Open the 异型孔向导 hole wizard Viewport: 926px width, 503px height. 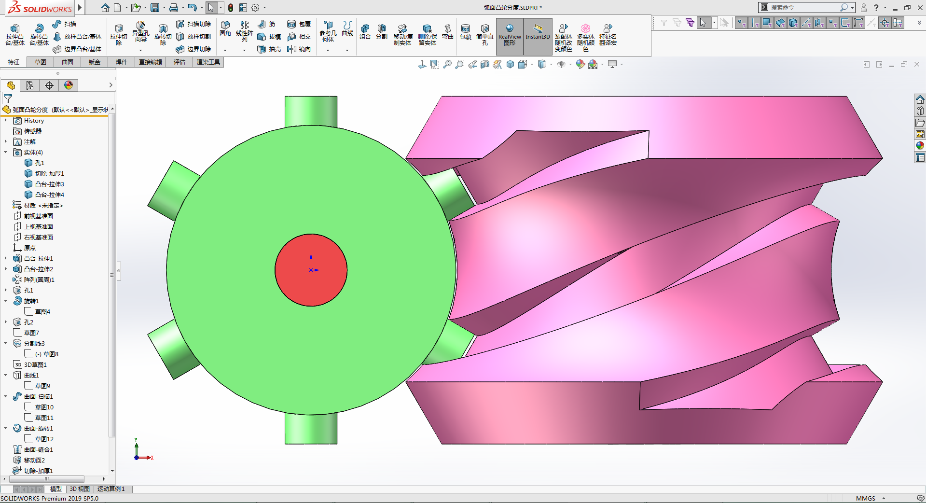(140, 32)
